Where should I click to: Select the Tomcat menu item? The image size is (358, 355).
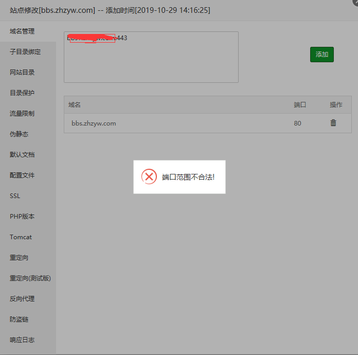point(28,237)
